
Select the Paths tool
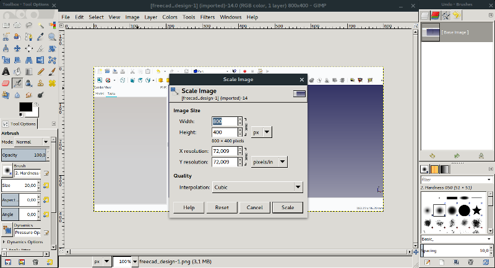point(28,37)
